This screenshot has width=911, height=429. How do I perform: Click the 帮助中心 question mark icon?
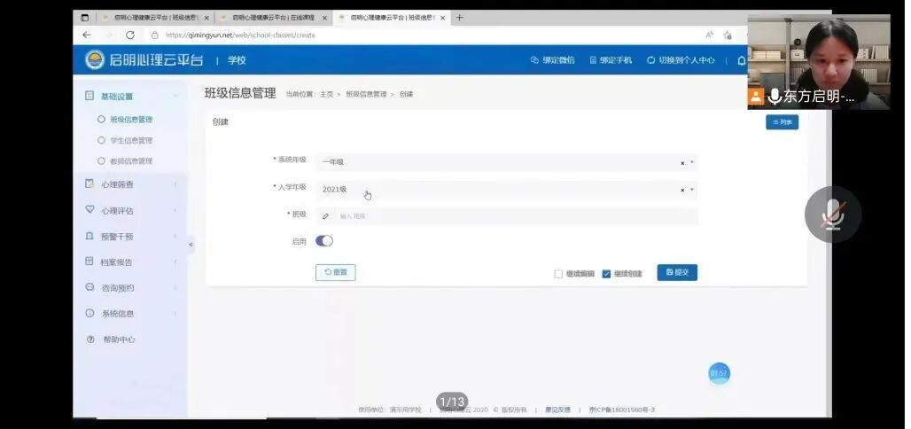pos(90,339)
